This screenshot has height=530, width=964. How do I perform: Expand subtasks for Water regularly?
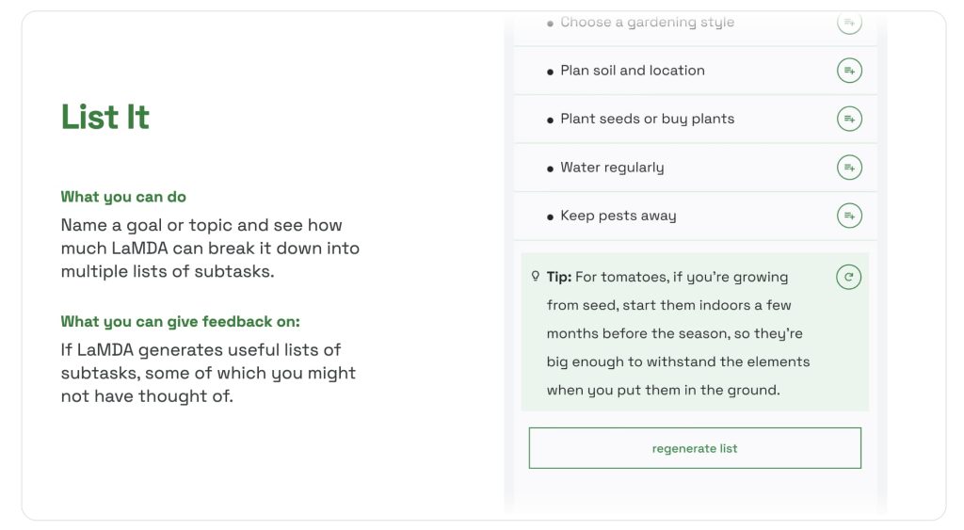coord(849,168)
